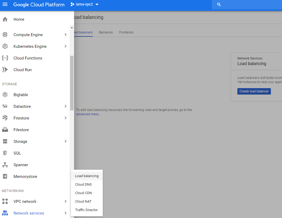
Task: Switch to the Frontends tab
Action: pos(126,32)
